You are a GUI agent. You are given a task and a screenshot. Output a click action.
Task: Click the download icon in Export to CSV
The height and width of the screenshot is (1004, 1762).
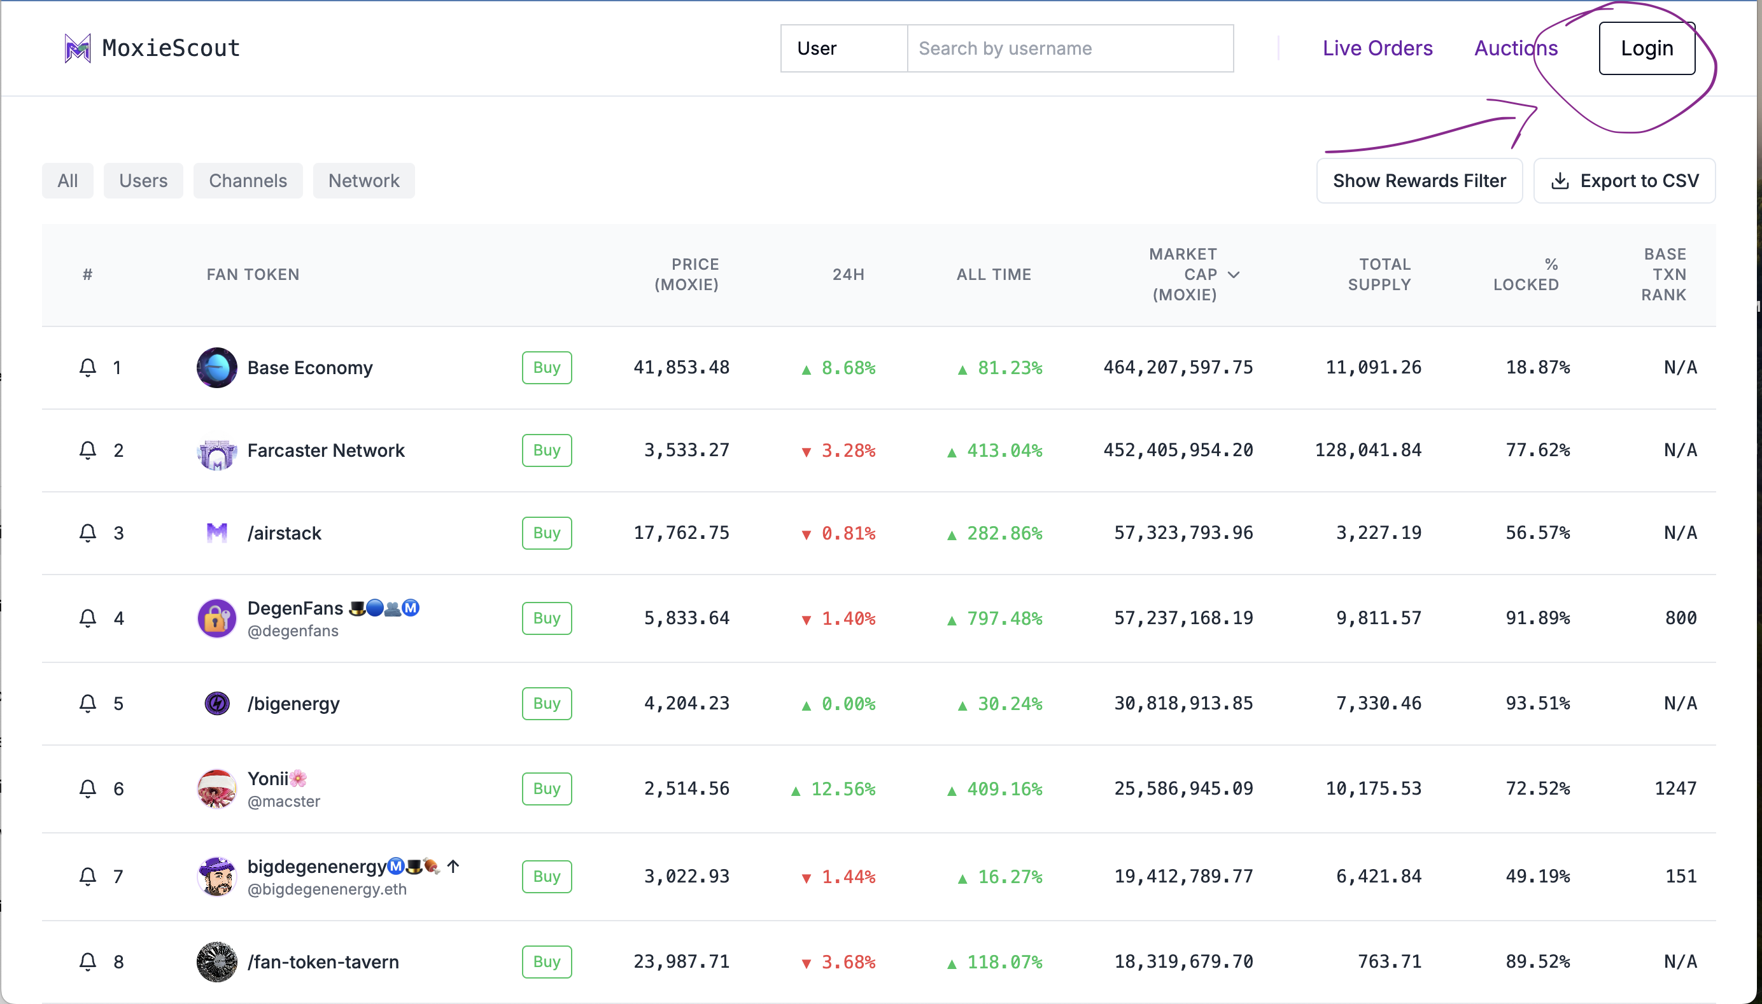[x=1559, y=181]
